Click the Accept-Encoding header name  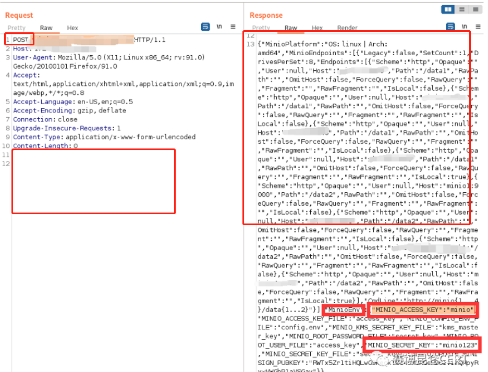[42, 110]
